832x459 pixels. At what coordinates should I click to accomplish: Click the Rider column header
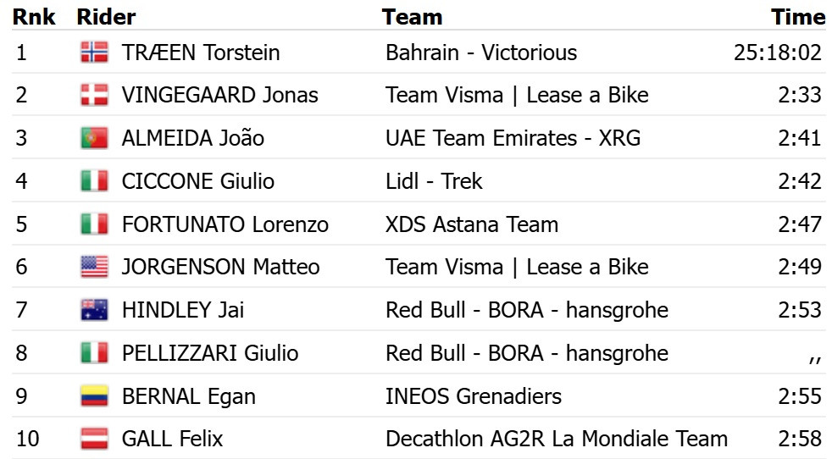106,17
